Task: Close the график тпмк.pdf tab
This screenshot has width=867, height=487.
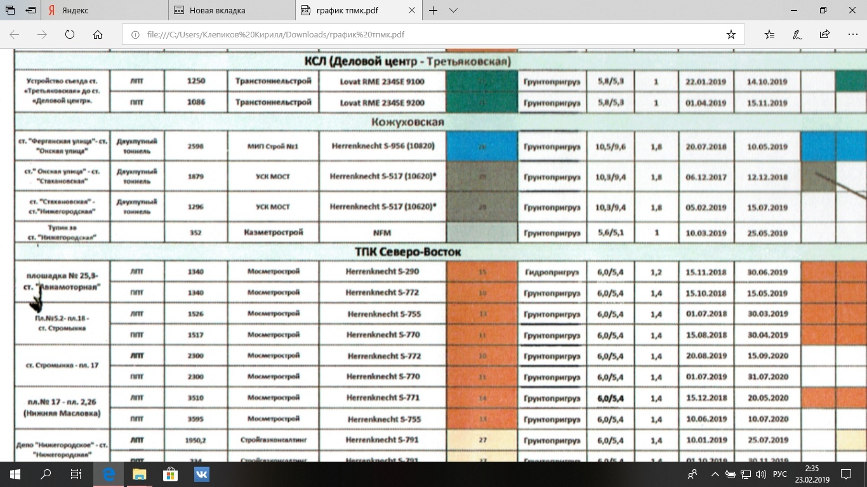Action: (x=412, y=11)
